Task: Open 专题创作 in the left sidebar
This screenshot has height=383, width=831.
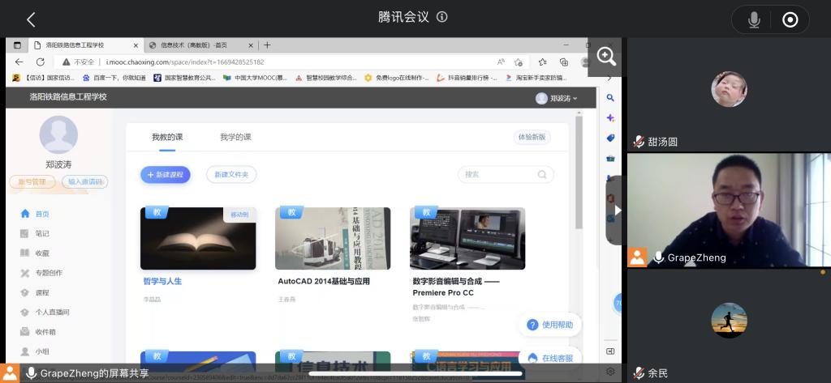Action: [x=48, y=273]
